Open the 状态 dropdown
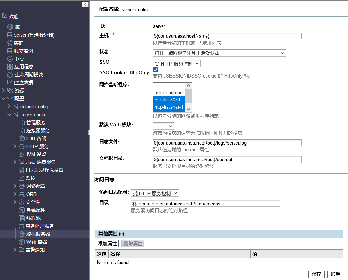The image size is (348, 280). [219, 53]
